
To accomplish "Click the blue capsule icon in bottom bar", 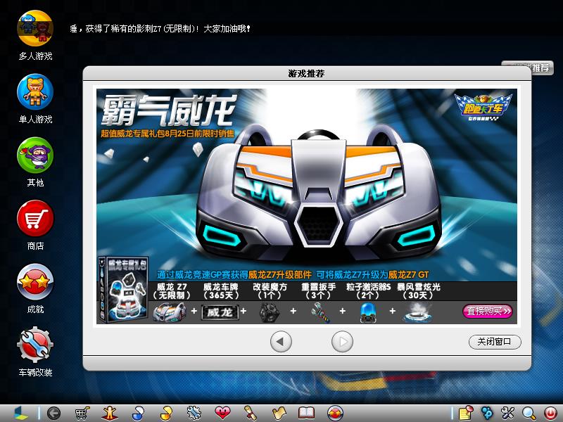I will click(x=138, y=414).
